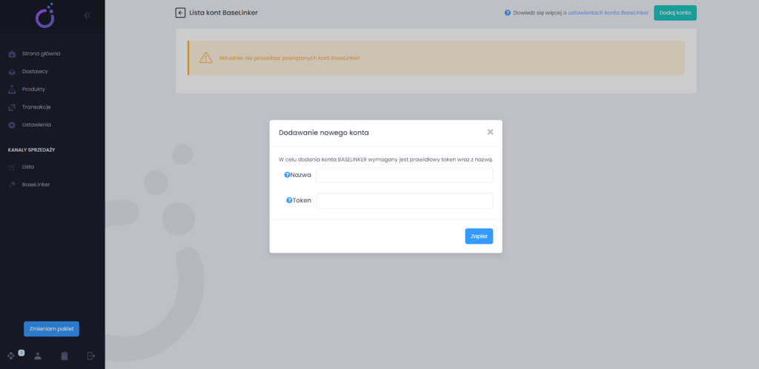Click the Strona główna home icon
The height and width of the screenshot is (369, 759).
coord(12,54)
